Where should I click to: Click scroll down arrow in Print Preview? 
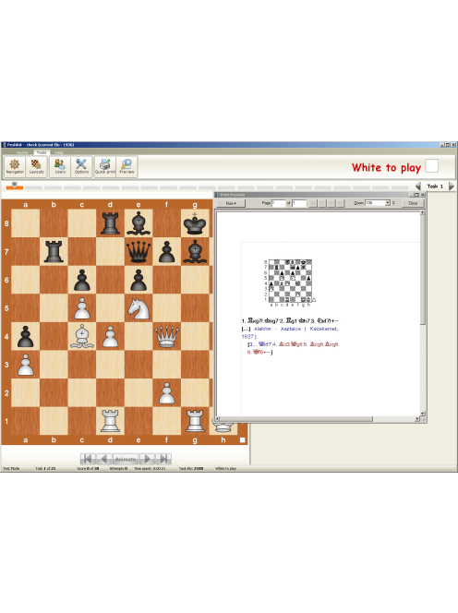point(422,414)
